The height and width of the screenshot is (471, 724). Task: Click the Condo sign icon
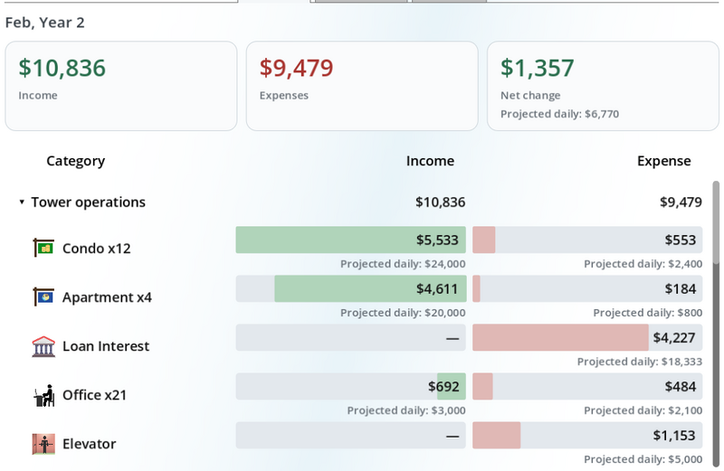point(43,248)
